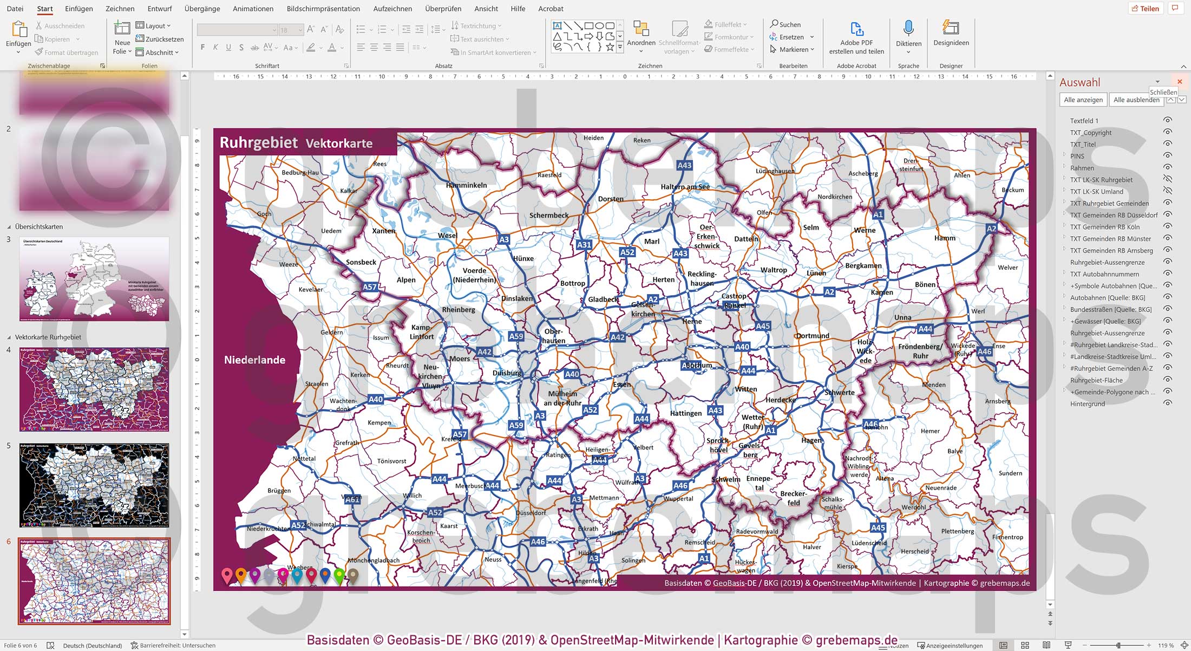Open the Zeilenabstand dropdown arrow
The image size is (1191, 651).
point(443,30)
